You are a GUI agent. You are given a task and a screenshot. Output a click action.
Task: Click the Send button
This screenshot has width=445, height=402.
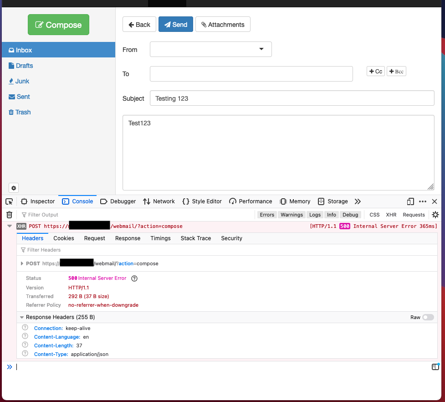pyautogui.click(x=176, y=24)
